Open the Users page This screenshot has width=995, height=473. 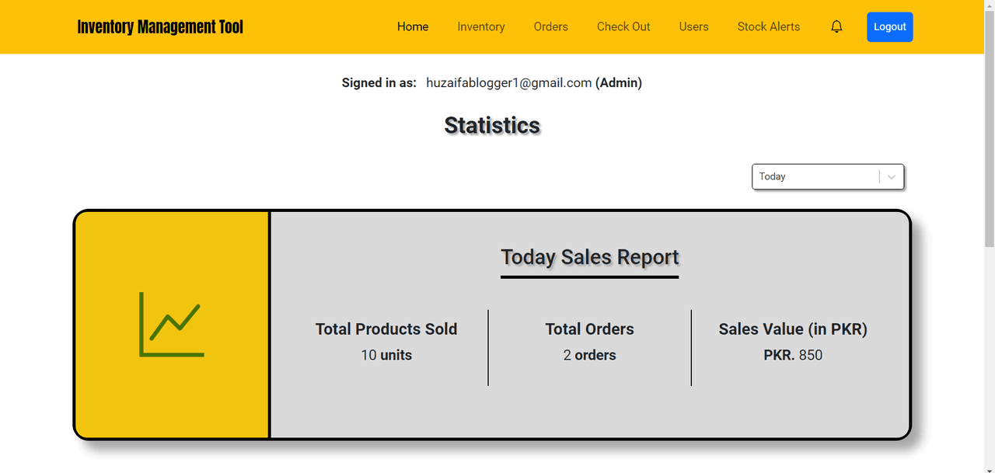click(x=693, y=26)
